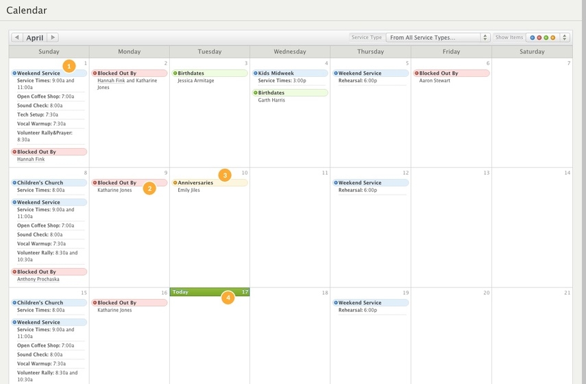Click 'Volunteer Rally&Prayer: 8:30a' text
The height and width of the screenshot is (384, 586).
click(45, 136)
